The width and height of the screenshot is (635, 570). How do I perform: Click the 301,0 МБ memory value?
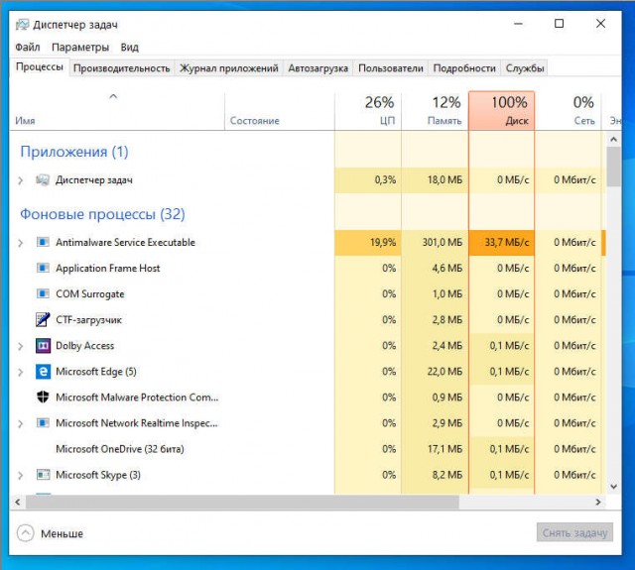tap(443, 242)
